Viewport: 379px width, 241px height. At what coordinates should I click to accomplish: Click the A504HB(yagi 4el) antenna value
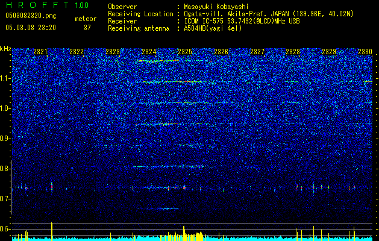coord(213,28)
